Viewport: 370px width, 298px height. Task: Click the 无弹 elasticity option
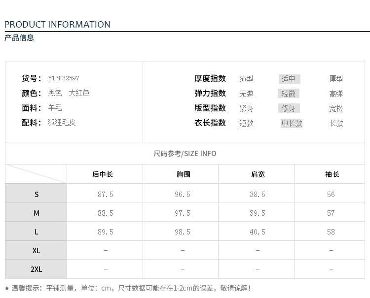tap(246, 94)
